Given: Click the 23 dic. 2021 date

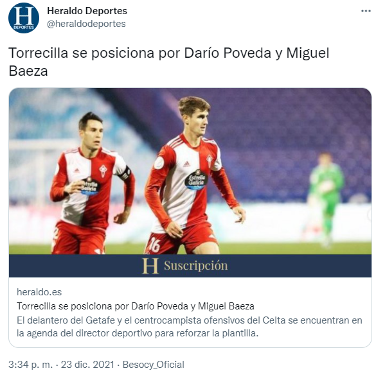Looking at the screenshot, I should [x=87, y=365].
